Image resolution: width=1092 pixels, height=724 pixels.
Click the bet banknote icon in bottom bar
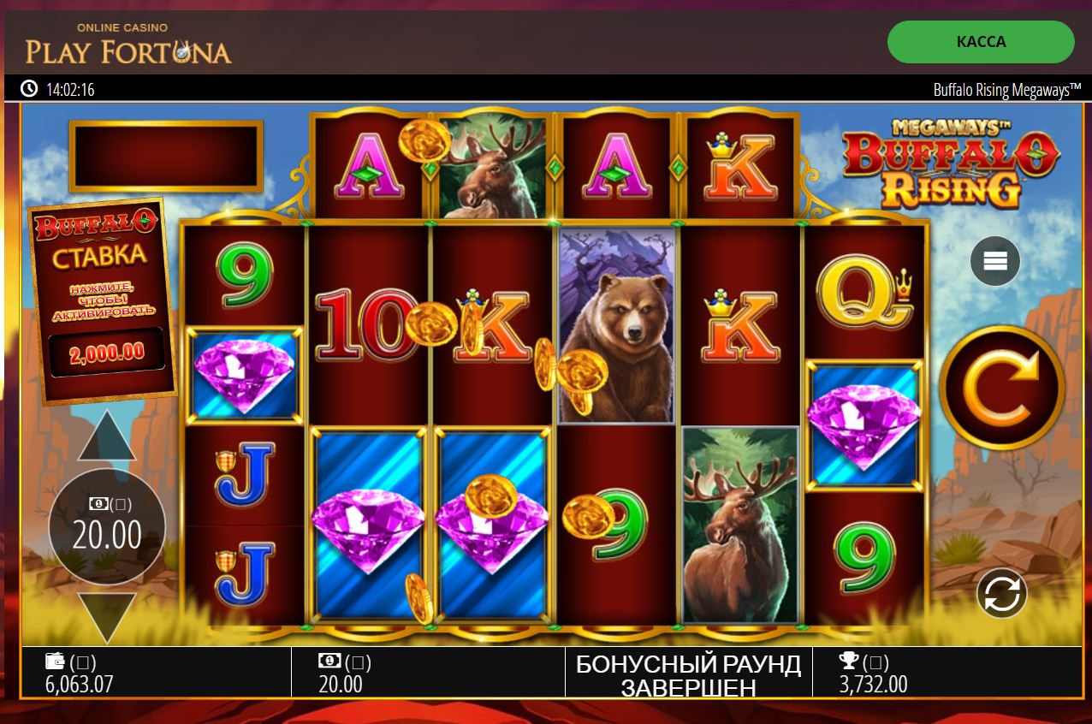pyautogui.click(x=329, y=661)
